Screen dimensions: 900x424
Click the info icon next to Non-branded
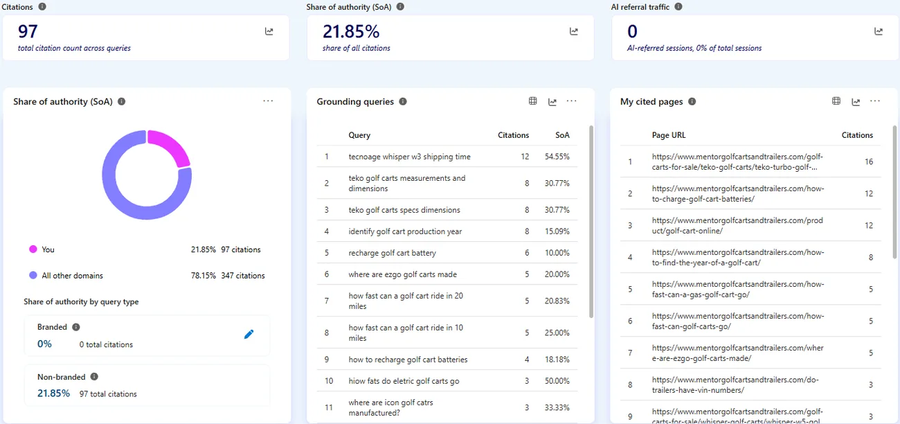[94, 377]
